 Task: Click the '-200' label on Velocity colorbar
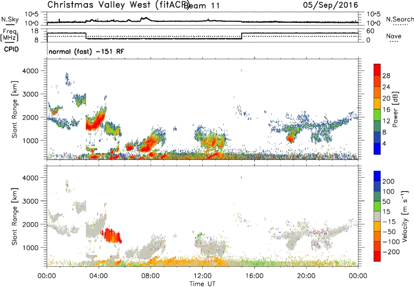pyautogui.click(x=391, y=252)
